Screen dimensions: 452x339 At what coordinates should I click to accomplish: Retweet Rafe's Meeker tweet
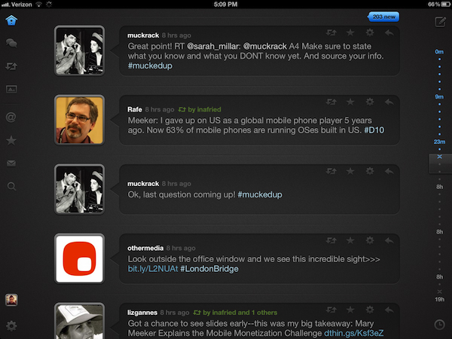331,102
